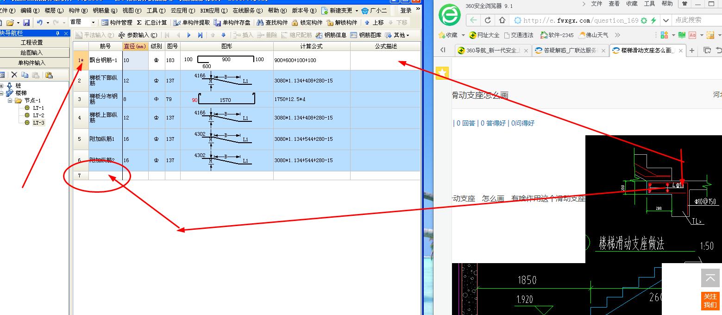722x315 pixels.
Task: Click 锁定构件 lock button
Action: (308, 22)
